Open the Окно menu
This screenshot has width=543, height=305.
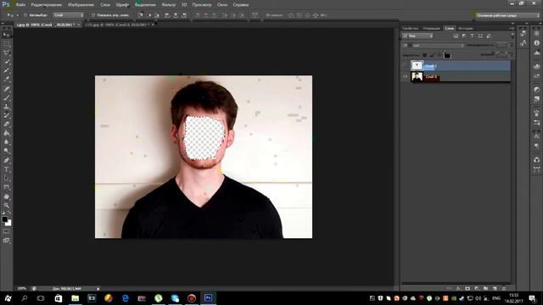coord(222,5)
